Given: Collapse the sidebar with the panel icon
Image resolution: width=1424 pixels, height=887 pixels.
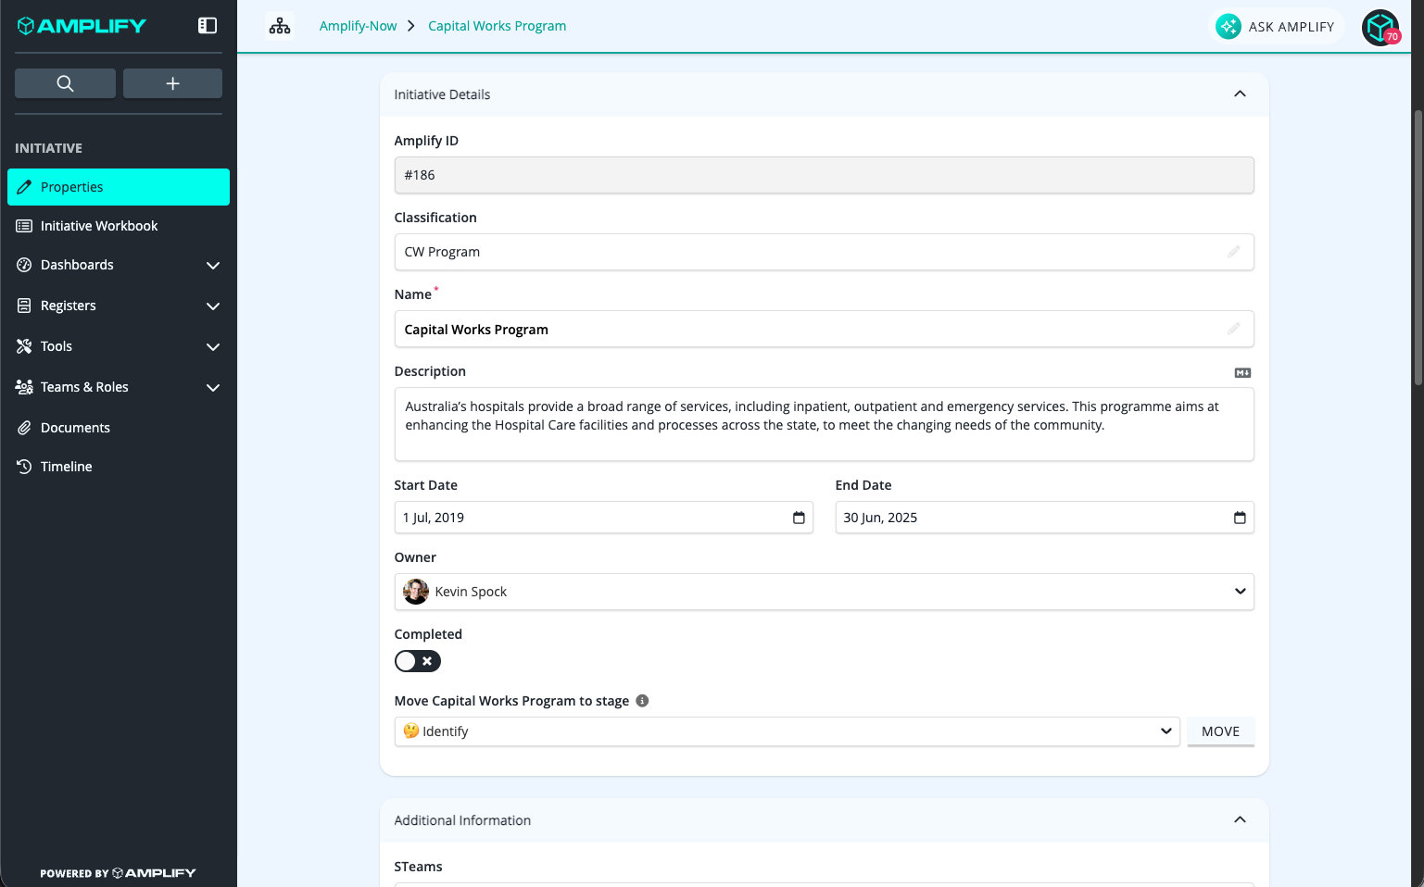Looking at the screenshot, I should (208, 26).
